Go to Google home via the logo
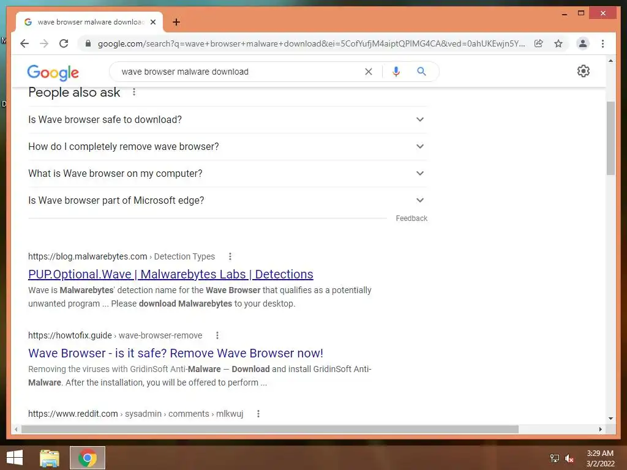This screenshot has width=627, height=470. point(53,73)
